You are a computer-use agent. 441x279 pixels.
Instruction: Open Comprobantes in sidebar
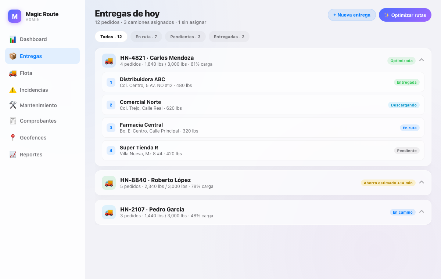pos(42,121)
